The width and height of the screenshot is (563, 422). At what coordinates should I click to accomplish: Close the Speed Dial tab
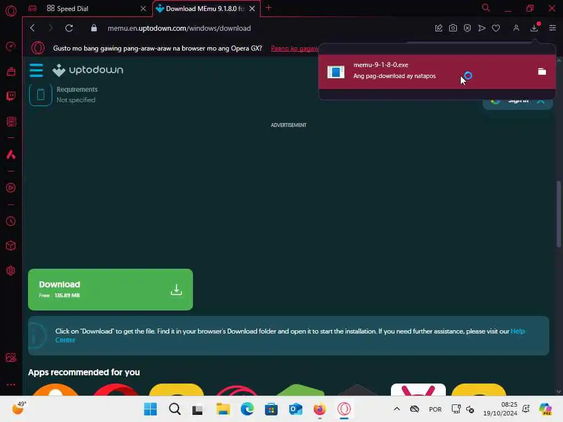143,8
